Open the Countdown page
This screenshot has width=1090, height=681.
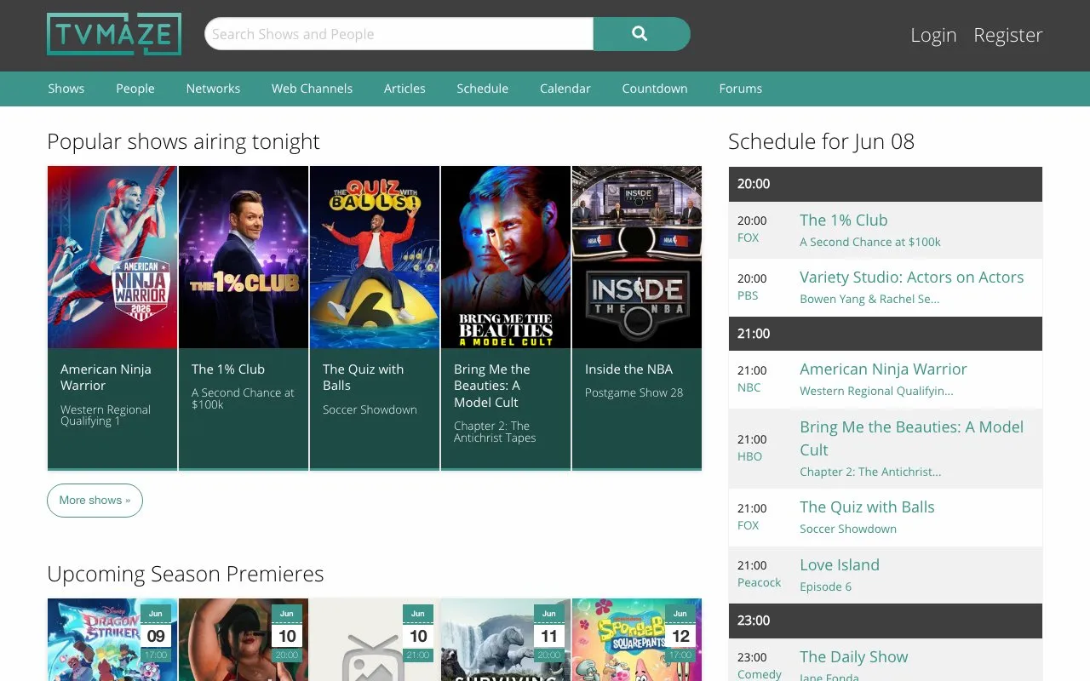(x=655, y=89)
